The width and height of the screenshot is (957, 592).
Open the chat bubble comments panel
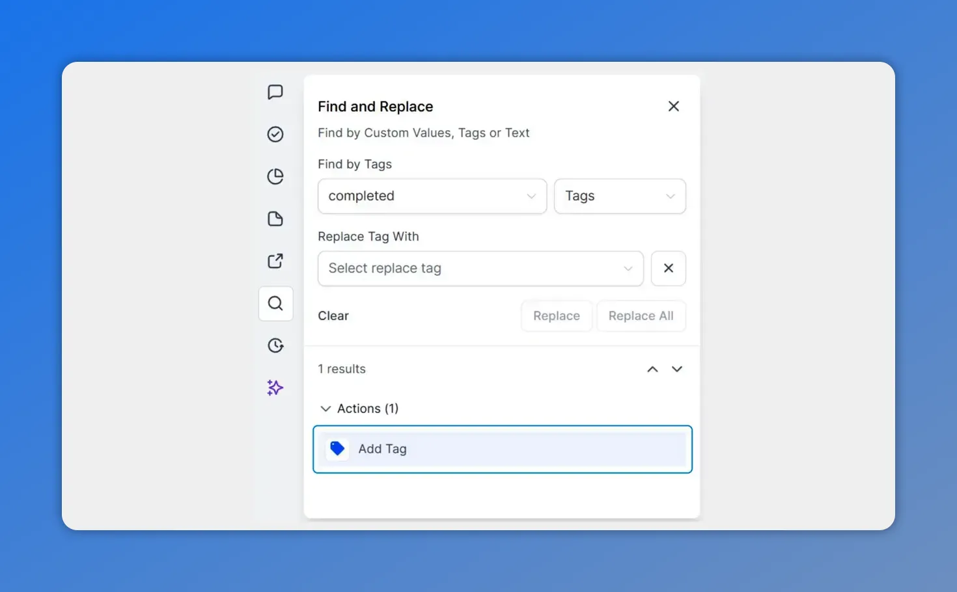click(x=275, y=92)
